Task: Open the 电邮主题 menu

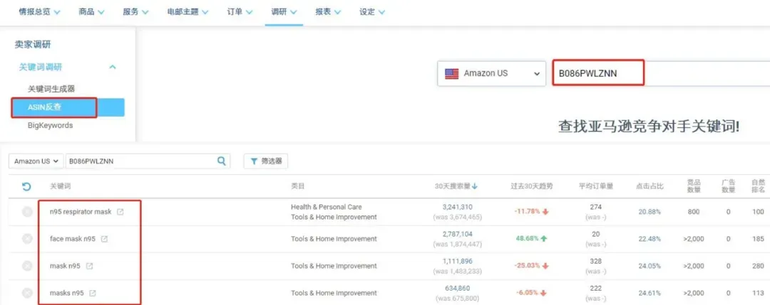Action: (188, 12)
